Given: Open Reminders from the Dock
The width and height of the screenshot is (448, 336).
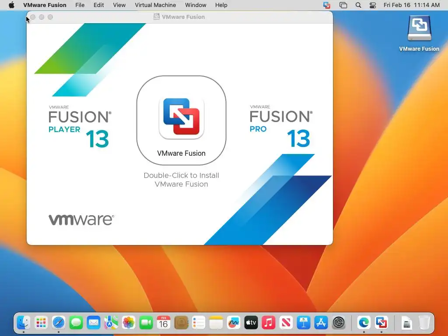Looking at the screenshot, I should coord(199,323).
